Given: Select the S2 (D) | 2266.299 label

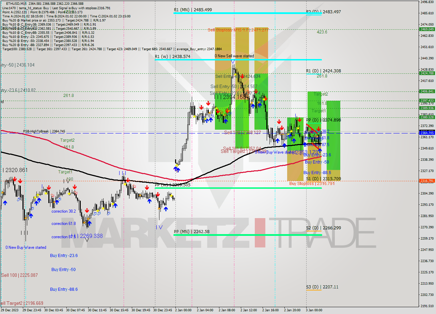Looking at the screenshot, I should click(x=323, y=228).
